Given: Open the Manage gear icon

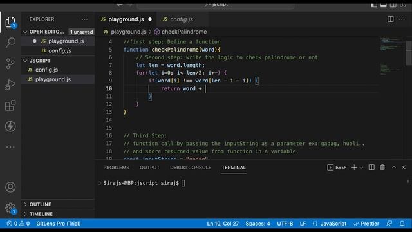Looking at the screenshot, I should point(10,208).
